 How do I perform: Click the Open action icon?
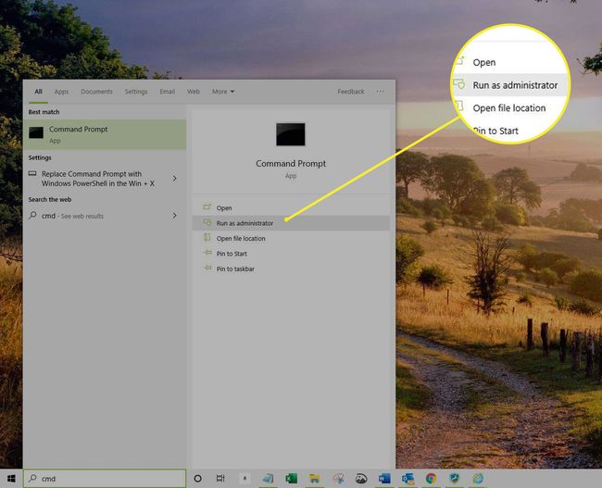[207, 207]
